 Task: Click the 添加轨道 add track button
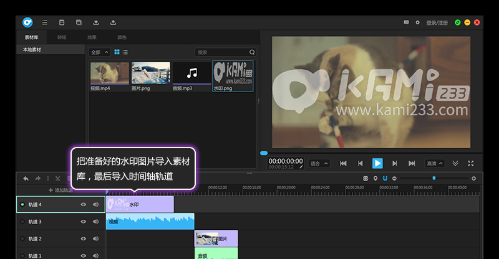(x=61, y=190)
